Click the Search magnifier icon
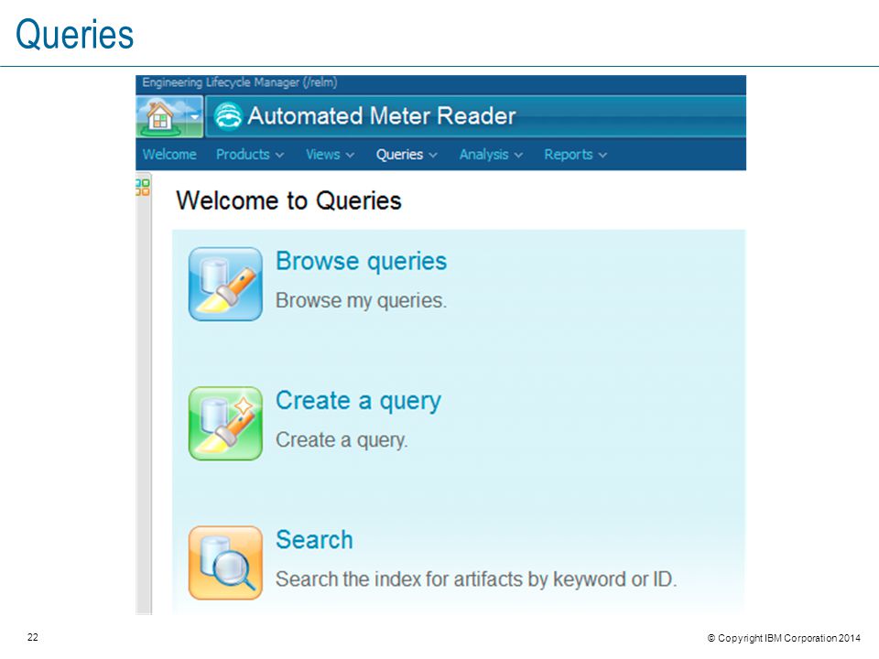This screenshot has width=879, height=659. (225, 563)
